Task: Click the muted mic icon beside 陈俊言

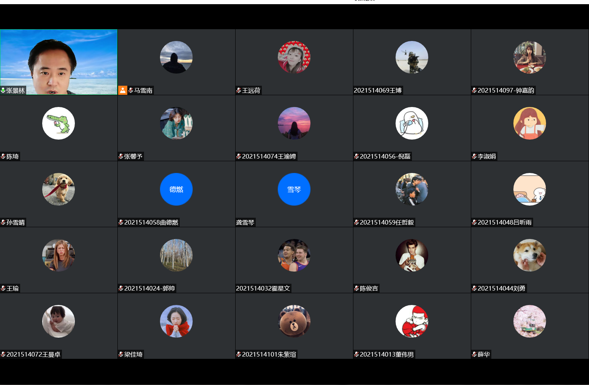Action: click(x=356, y=288)
